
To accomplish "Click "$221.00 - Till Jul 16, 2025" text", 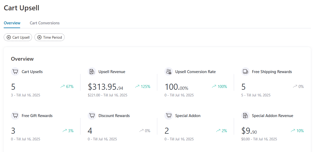I will tap(107, 95).
